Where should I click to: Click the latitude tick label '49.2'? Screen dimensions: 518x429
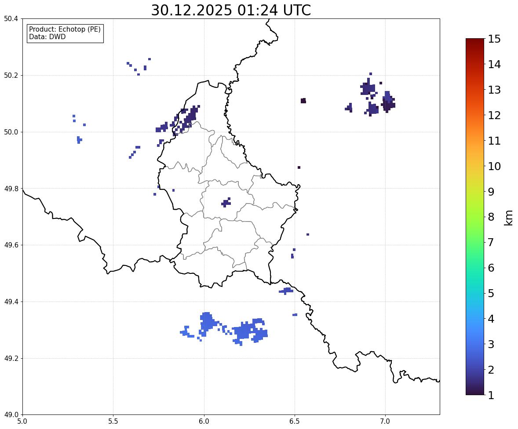click(11, 358)
